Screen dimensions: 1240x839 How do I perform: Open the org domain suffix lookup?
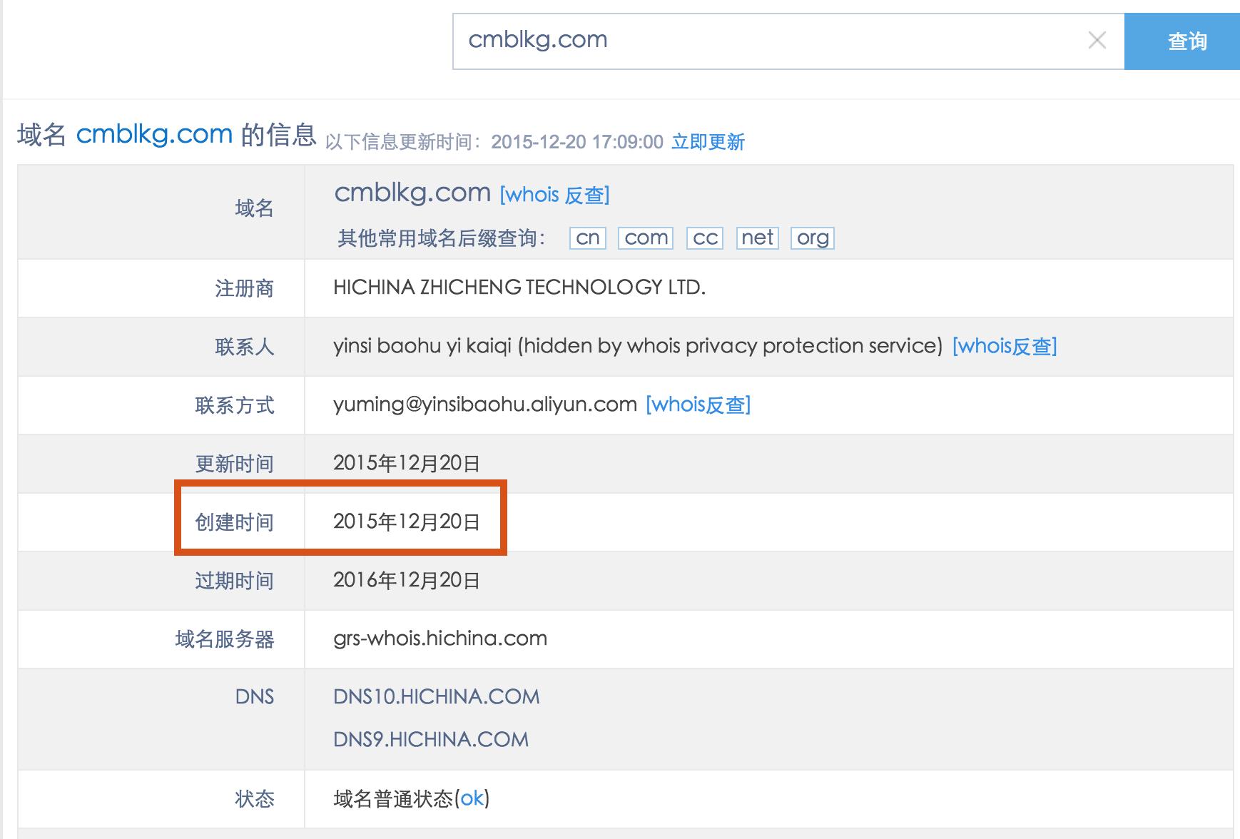point(813,238)
